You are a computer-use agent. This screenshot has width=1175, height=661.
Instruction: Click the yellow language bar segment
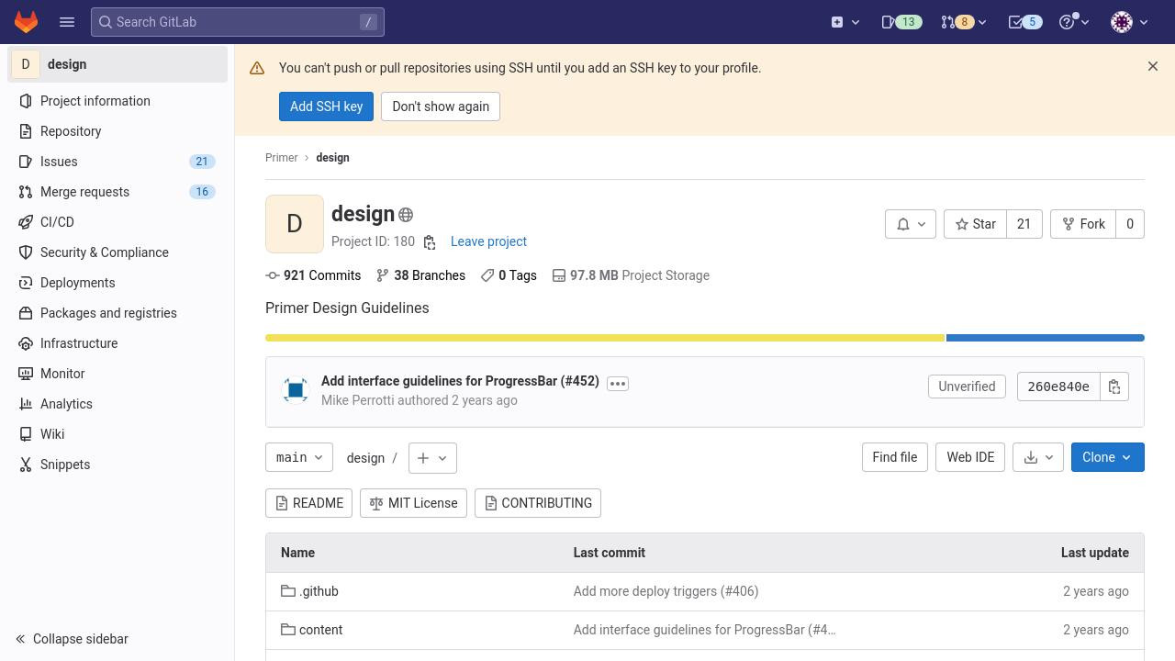tap(605, 338)
